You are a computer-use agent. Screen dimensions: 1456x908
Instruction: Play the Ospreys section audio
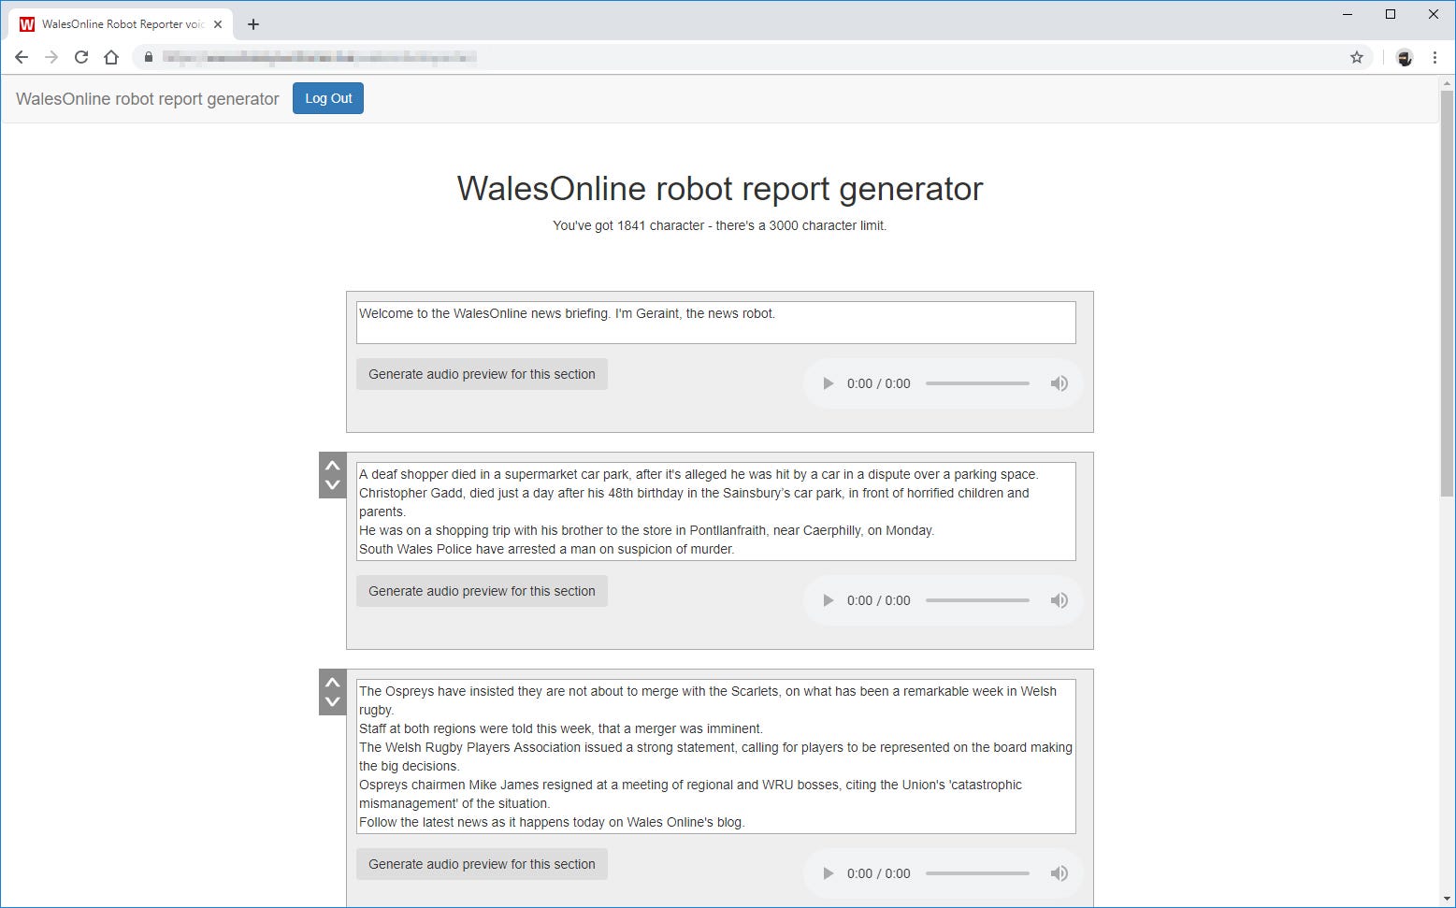828,873
